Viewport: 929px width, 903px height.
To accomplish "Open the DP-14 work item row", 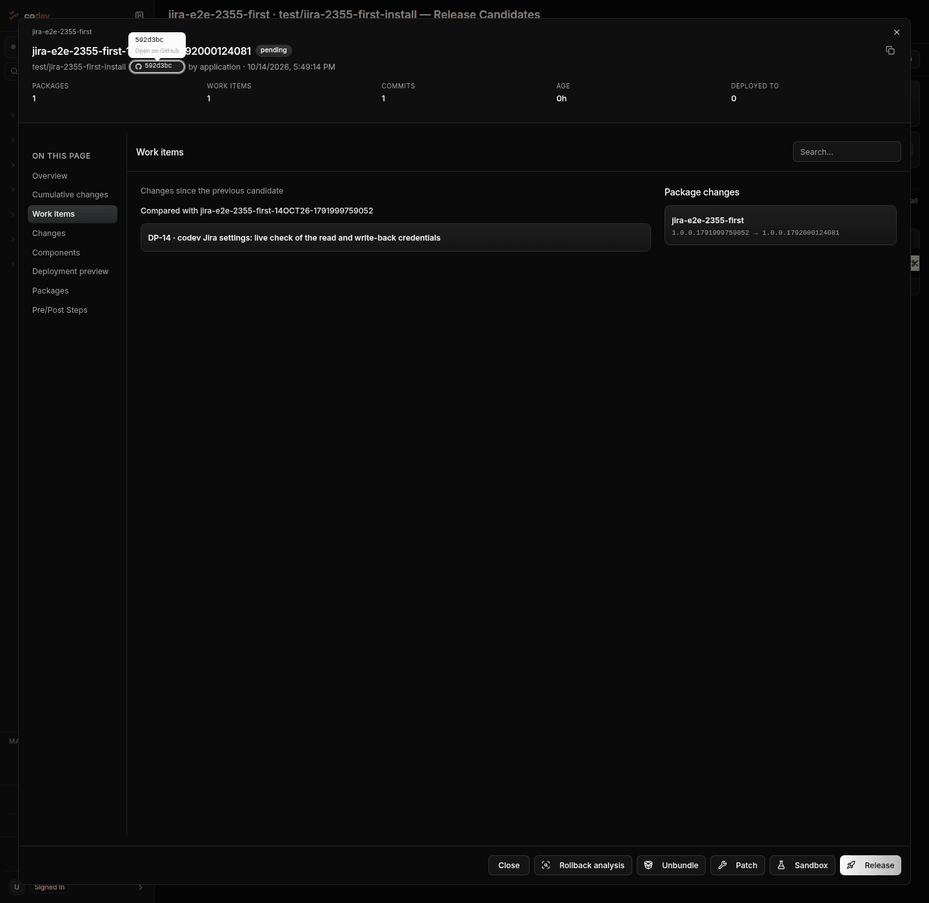I will (x=395, y=237).
